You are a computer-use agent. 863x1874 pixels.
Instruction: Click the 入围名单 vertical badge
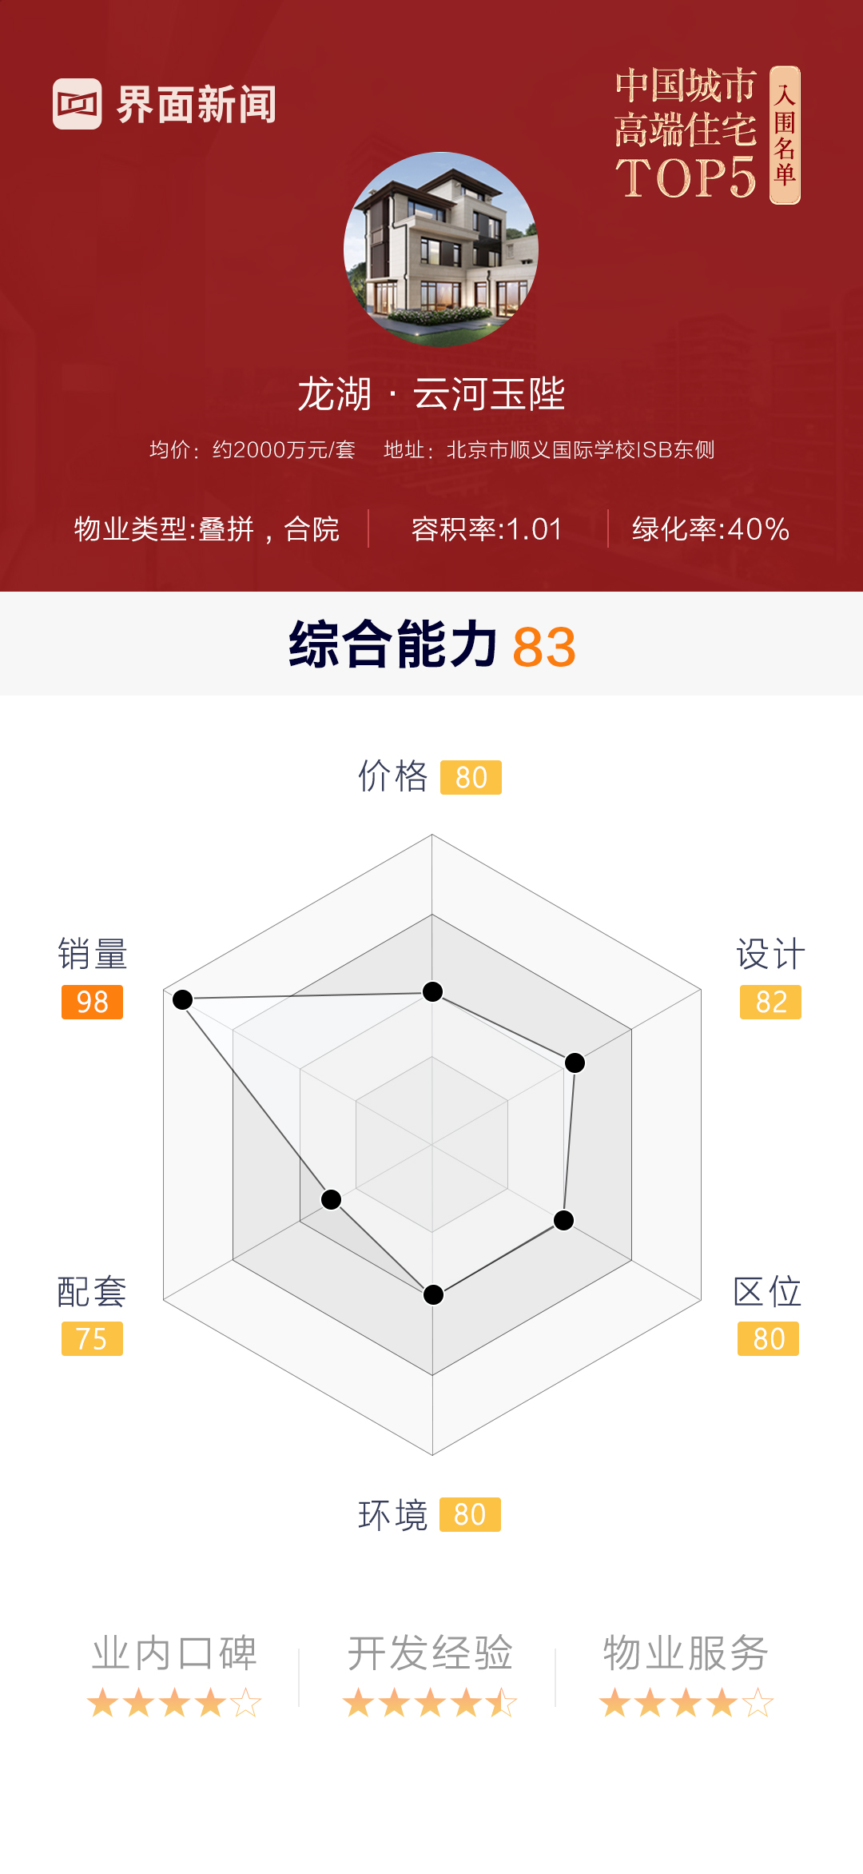[785, 135]
